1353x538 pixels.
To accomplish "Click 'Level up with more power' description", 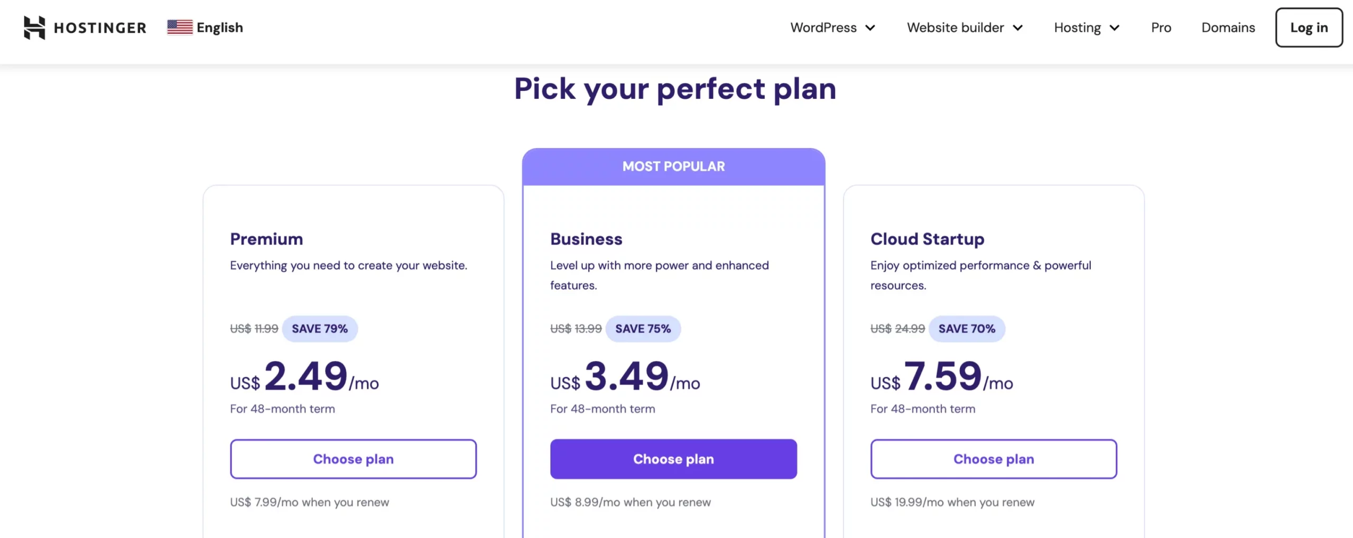I will (660, 275).
